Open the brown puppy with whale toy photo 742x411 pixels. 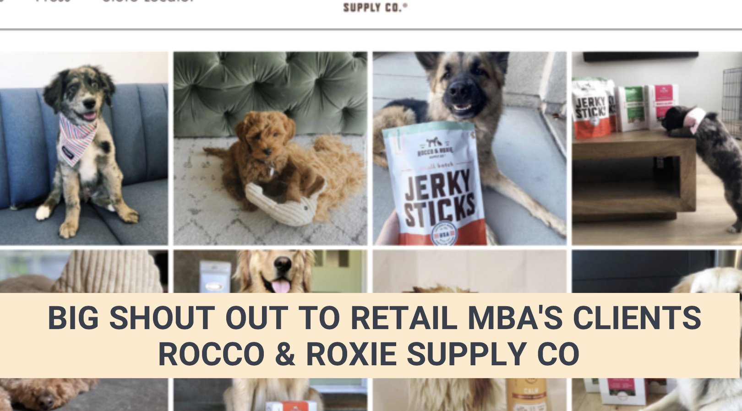click(x=270, y=148)
